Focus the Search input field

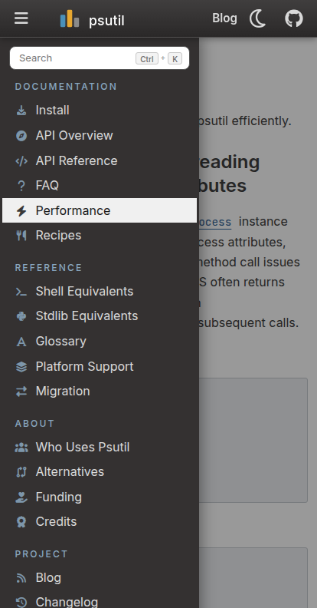(100, 58)
